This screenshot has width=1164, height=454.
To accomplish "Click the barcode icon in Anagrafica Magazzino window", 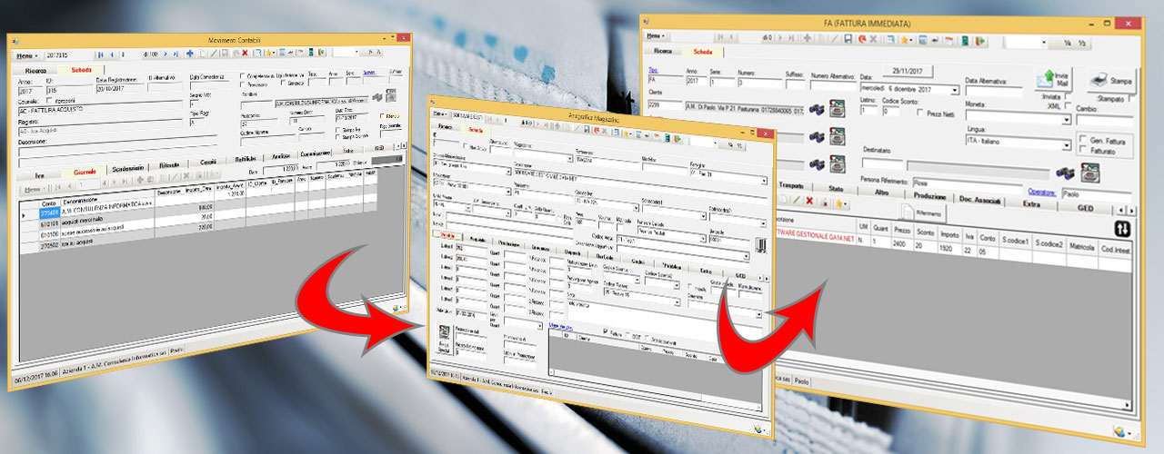I will tap(759, 243).
